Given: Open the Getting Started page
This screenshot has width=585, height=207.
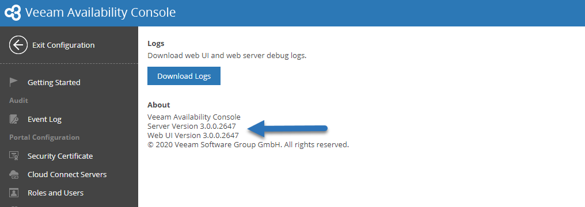Looking at the screenshot, I should [54, 82].
